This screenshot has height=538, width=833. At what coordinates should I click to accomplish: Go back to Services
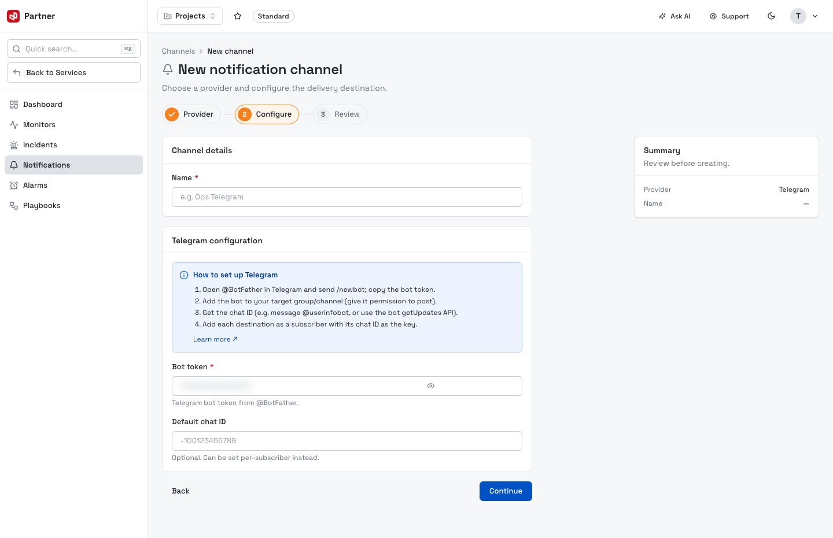(73, 73)
